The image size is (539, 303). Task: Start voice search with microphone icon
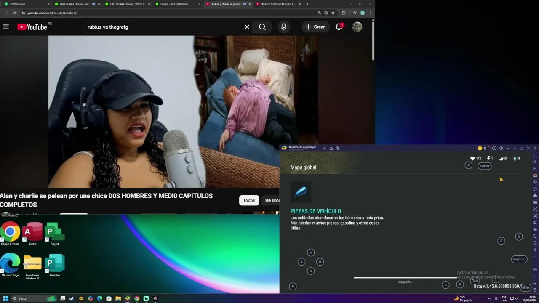click(284, 27)
